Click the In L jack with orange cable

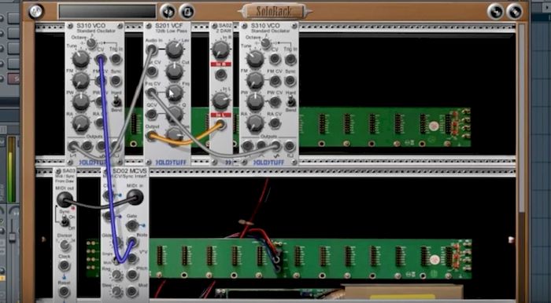click(x=220, y=124)
